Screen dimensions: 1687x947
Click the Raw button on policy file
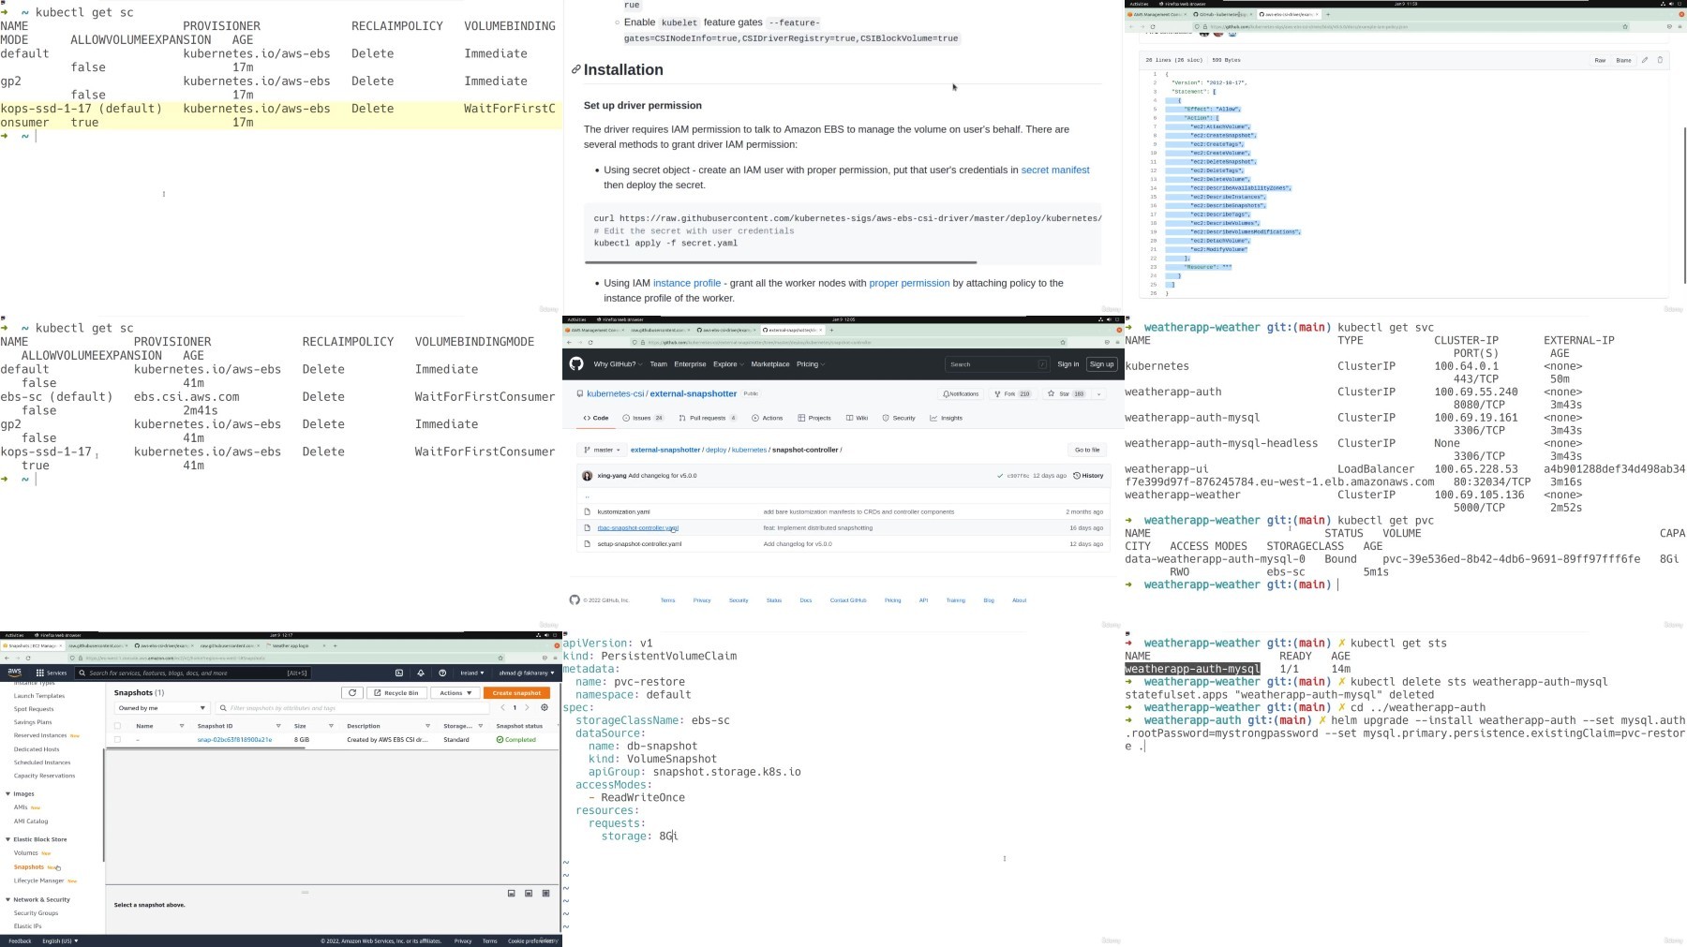1600,60
